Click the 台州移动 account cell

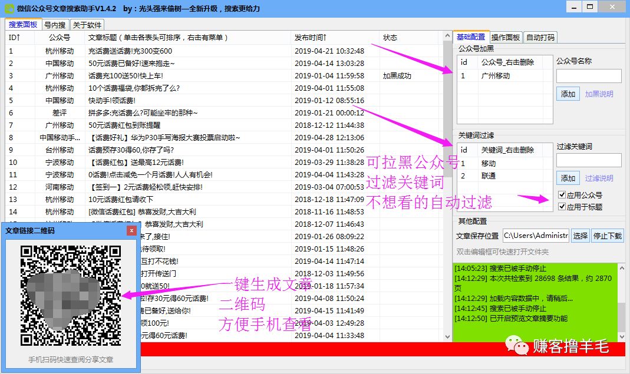pyautogui.click(x=60, y=150)
